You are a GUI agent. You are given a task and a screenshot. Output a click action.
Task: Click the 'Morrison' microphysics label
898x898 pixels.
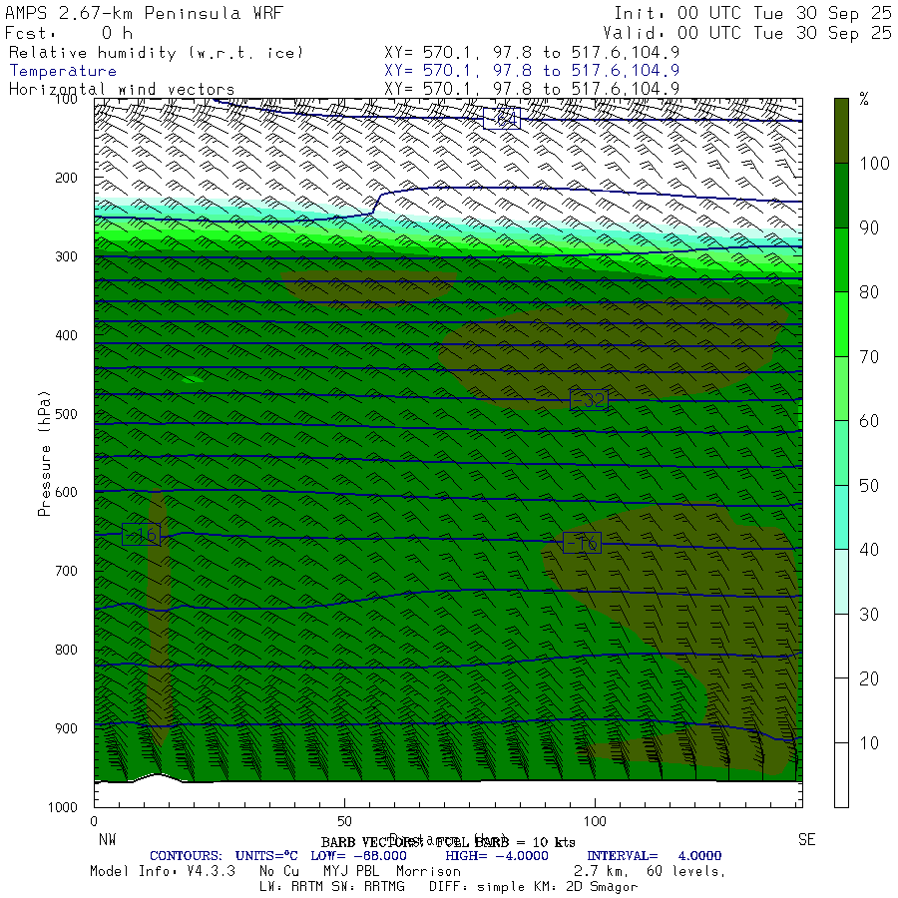(x=428, y=871)
